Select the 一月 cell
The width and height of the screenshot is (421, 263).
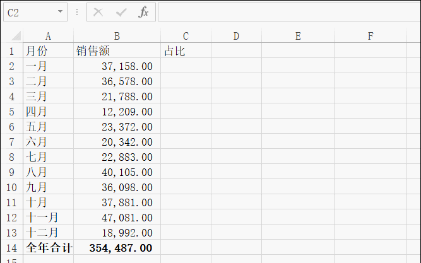[x=49, y=66]
